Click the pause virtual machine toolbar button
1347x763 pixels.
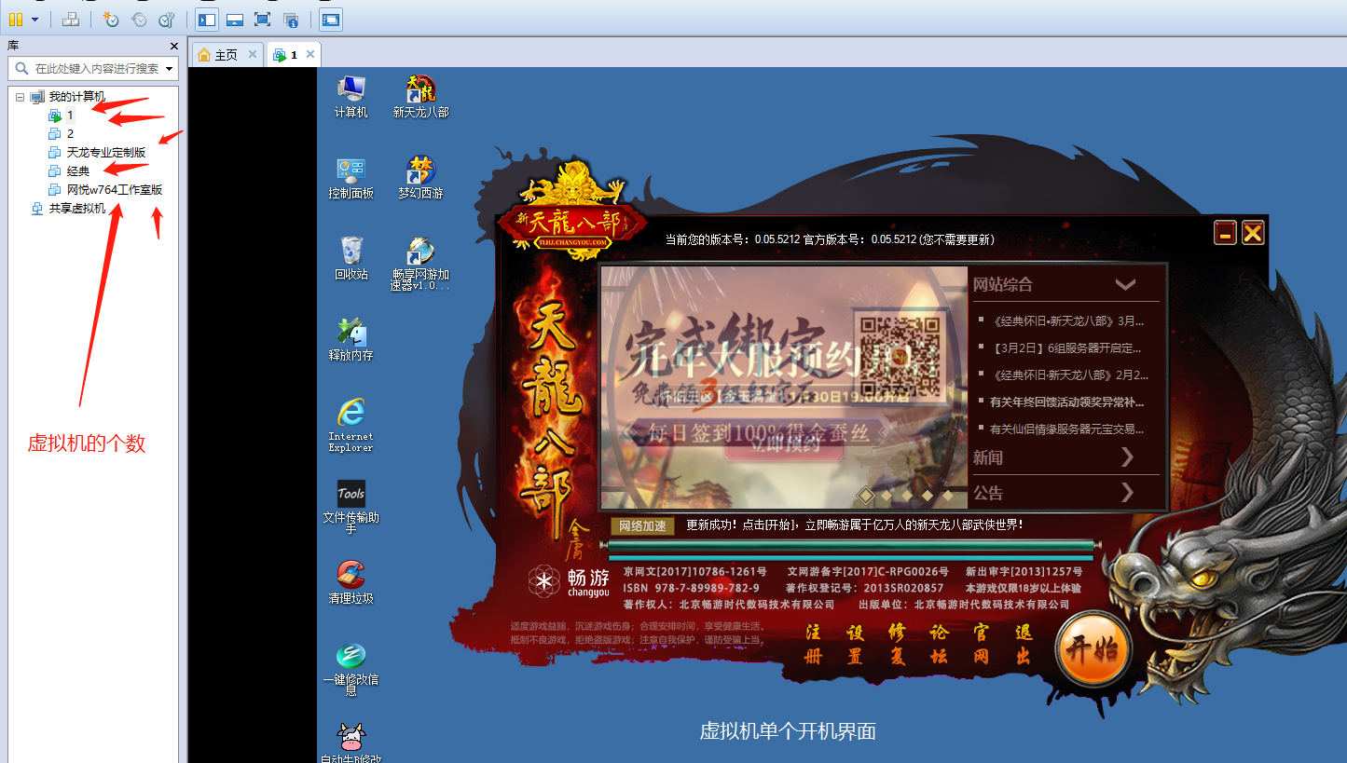[16, 19]
